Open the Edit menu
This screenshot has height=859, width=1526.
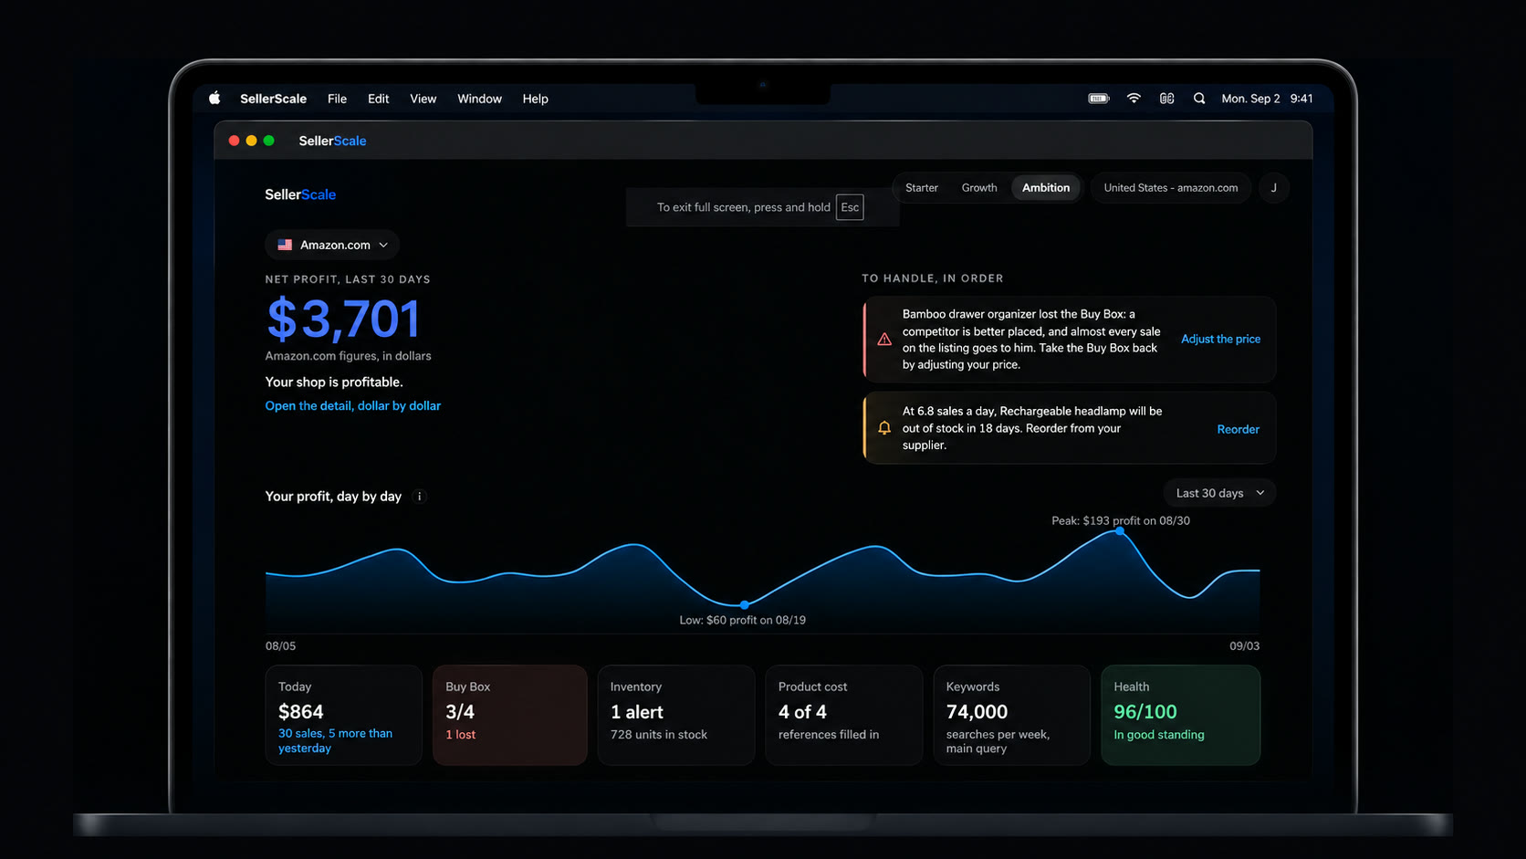[378, 99]
